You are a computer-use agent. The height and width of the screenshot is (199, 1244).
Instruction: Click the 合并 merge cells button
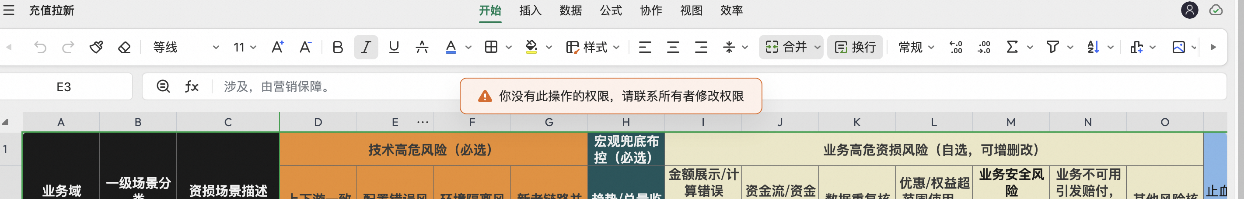(786, 47)
